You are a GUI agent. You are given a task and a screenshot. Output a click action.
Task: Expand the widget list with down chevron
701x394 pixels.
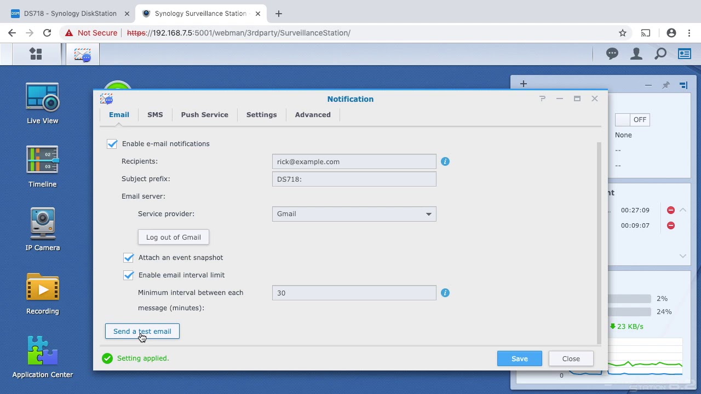pos(683,256)
